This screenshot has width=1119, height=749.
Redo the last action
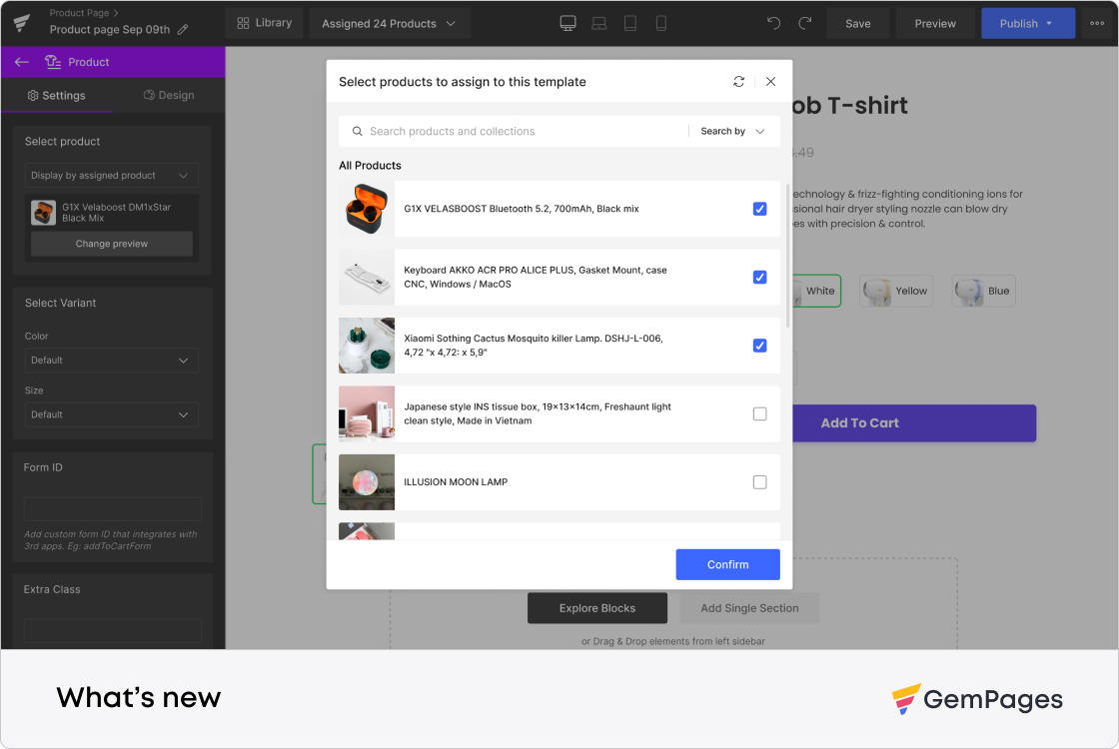[805, 23]
